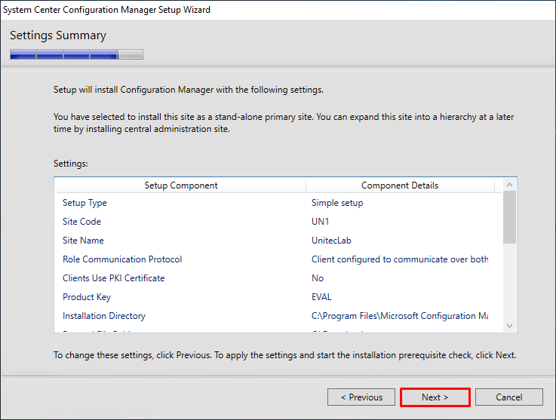Click the settings list scrollbar thumb
Viewport: 556px width, 420px height.
(509, 217)
